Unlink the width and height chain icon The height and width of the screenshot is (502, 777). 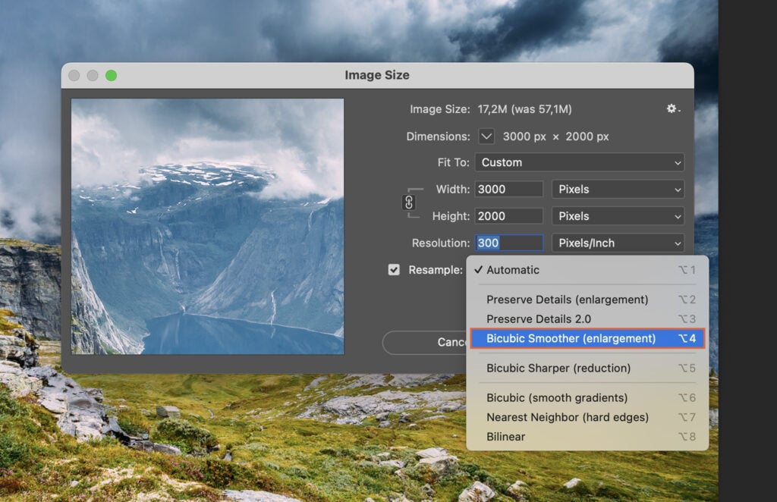(408, 202)
